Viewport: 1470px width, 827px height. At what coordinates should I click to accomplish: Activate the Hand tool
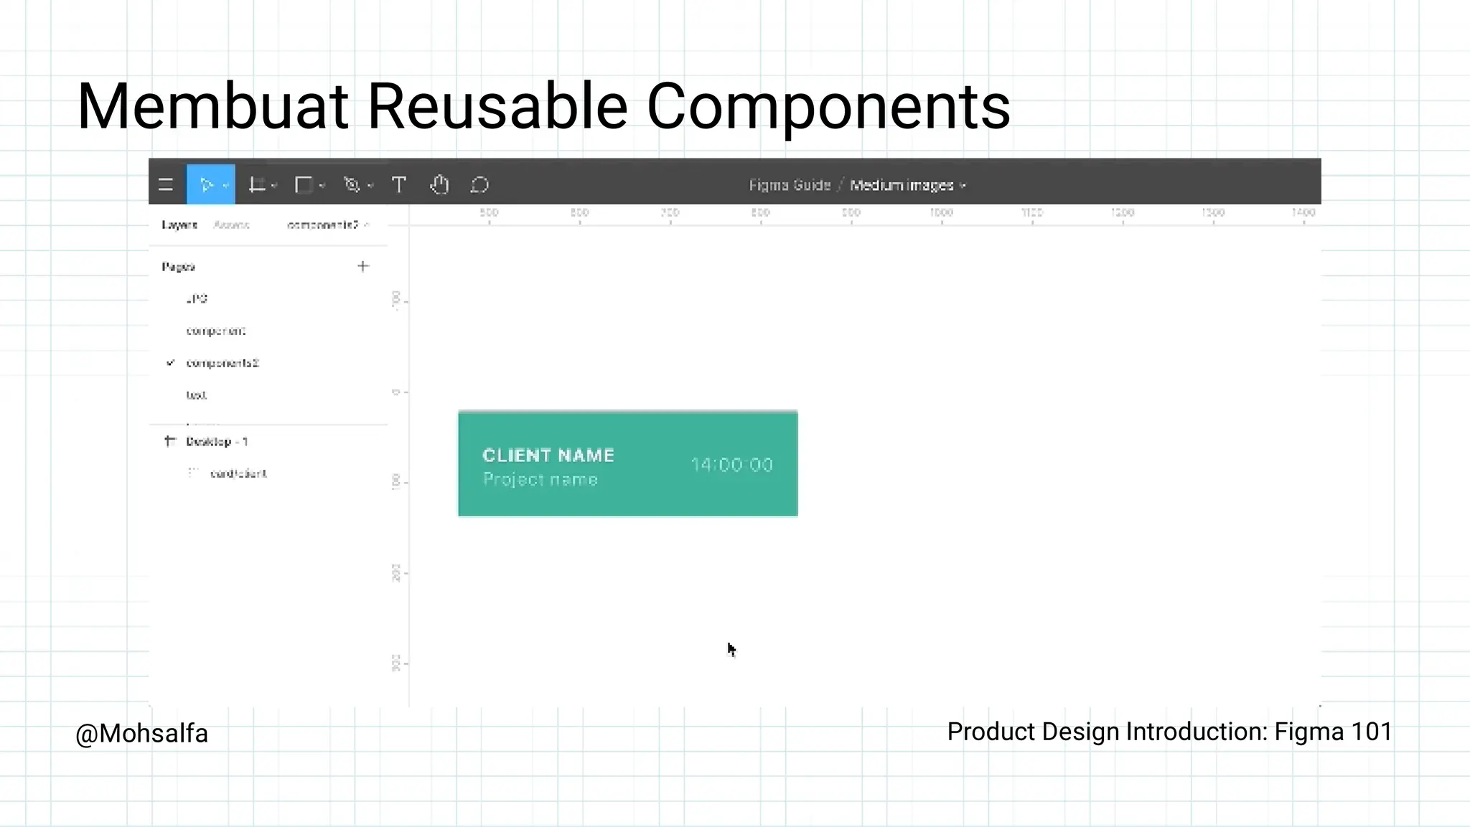pos(439,185)
